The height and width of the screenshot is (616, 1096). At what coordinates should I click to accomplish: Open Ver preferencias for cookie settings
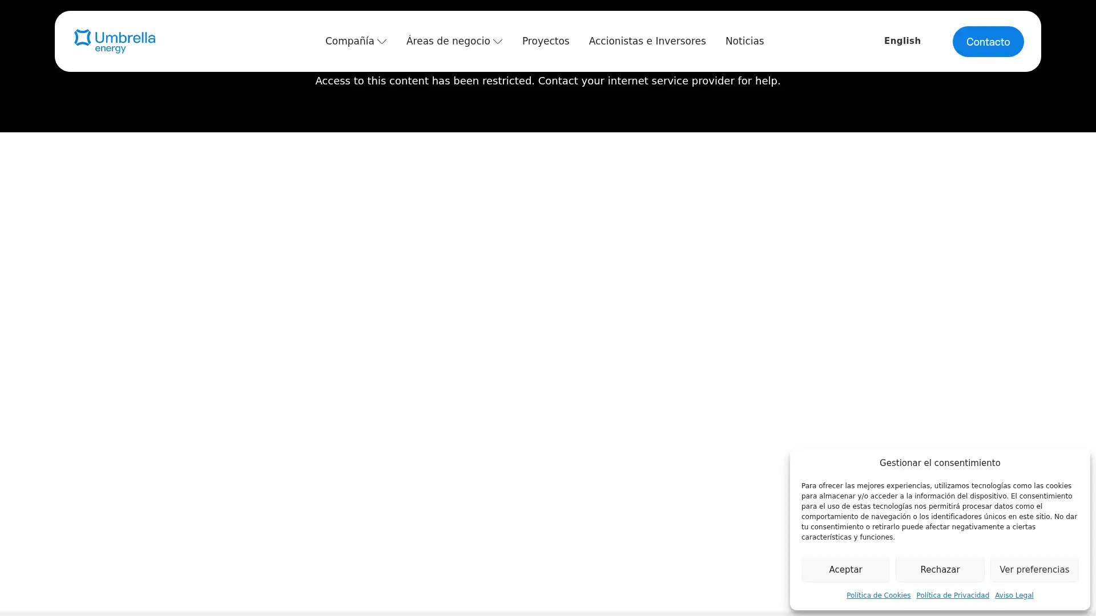point(1034,569)
